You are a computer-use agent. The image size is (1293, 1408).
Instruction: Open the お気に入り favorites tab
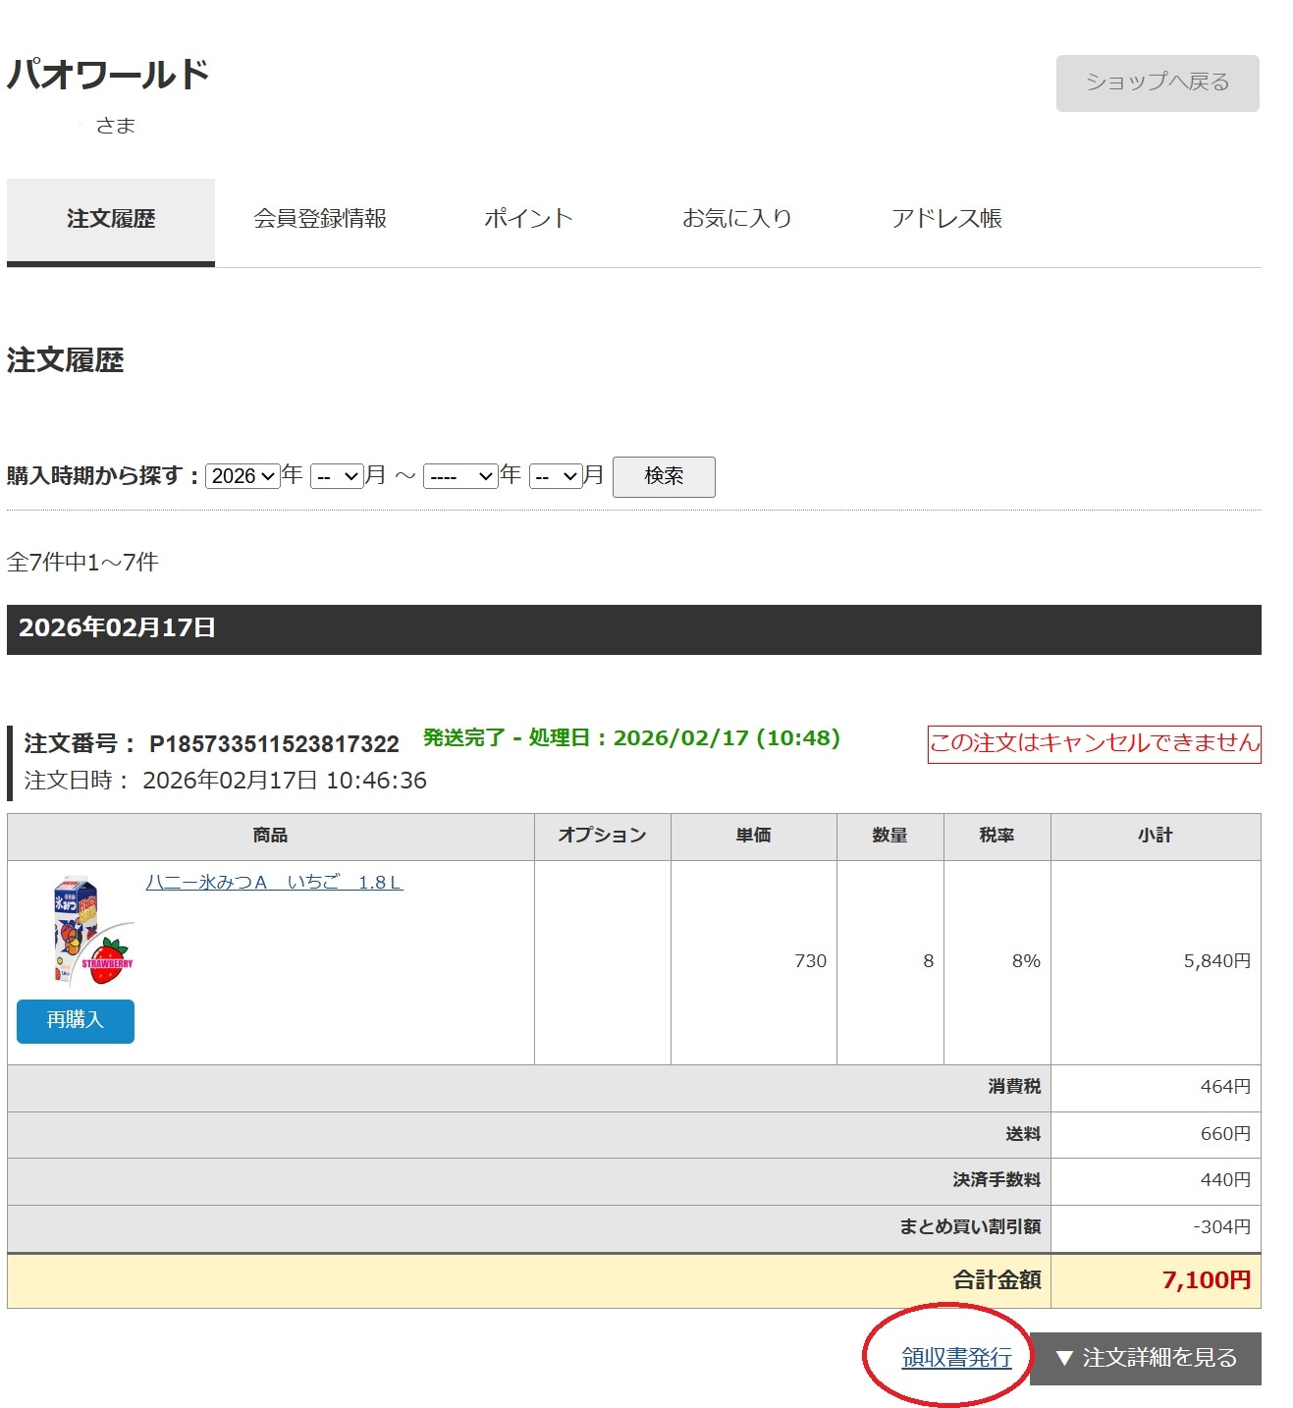[x=736, y=219]
